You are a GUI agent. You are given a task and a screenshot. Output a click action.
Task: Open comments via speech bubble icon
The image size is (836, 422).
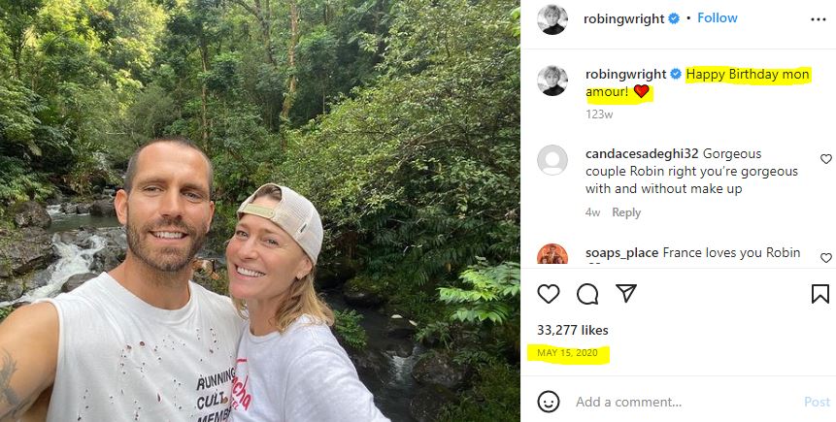(x=587, y=294)
